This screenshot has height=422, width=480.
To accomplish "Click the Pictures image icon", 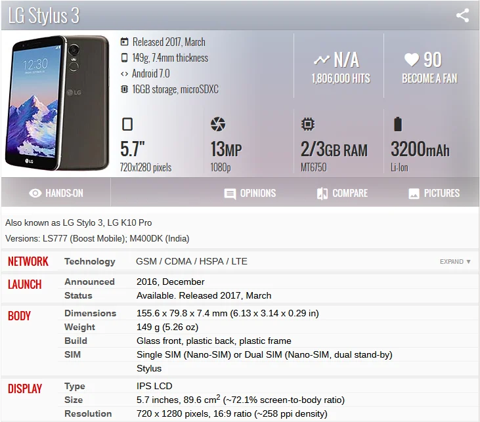I will (x=414, y=194).
